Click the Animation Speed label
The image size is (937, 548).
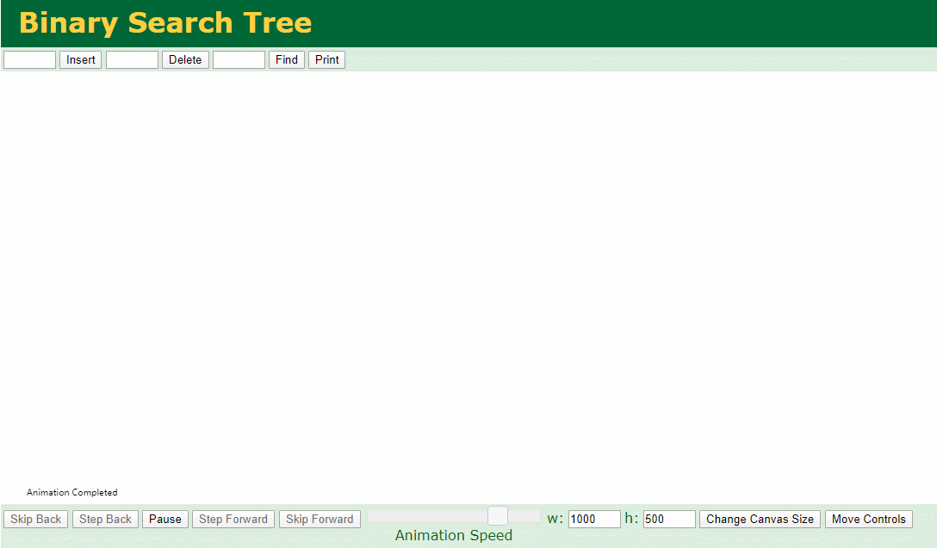tap(454, 535)
